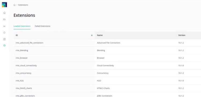The width and height of the screenshot is (201, 97).
Task: Click version 10.1.0 in Cloud Connectivity row
Action: 181,66
